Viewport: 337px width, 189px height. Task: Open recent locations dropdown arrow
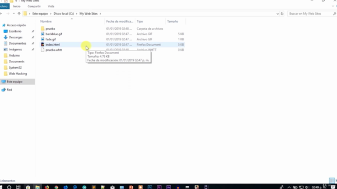click(x=14, y=14)
